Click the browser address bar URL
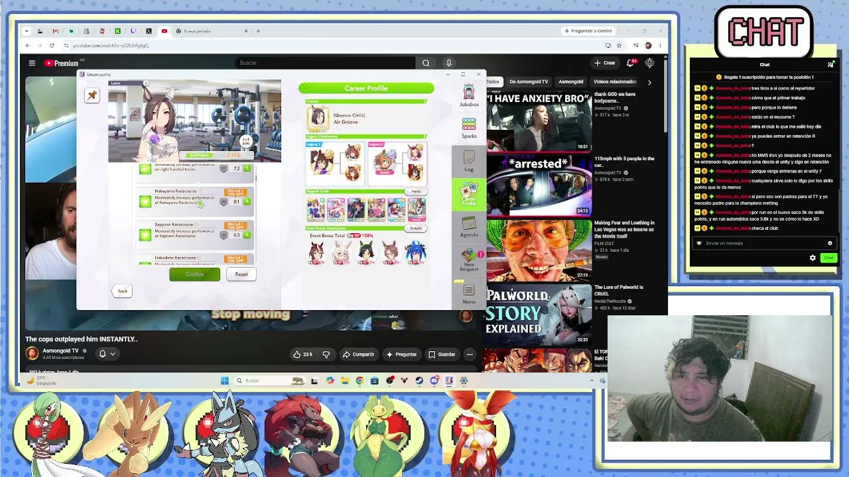This screenshot has height=477, width=849. (x=111, y=46)
